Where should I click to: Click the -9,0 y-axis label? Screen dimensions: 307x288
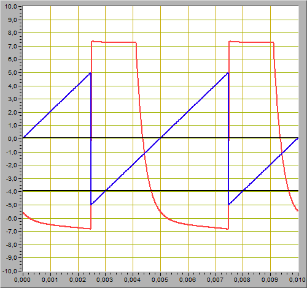click(12, 258)
